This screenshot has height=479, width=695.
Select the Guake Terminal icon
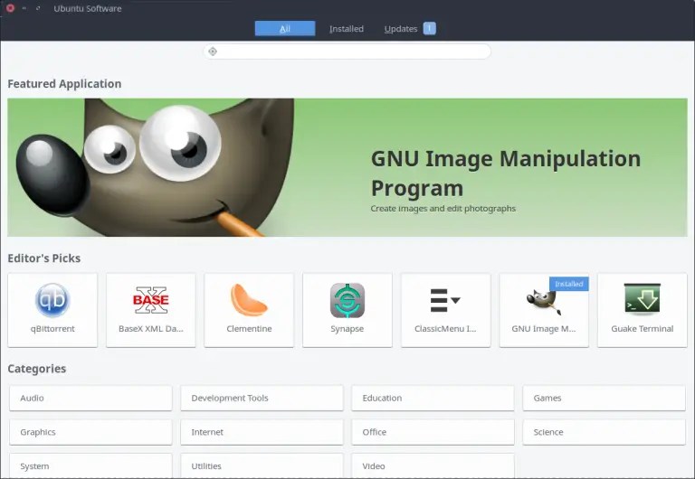pyautogui.click(x=642, y=299)
